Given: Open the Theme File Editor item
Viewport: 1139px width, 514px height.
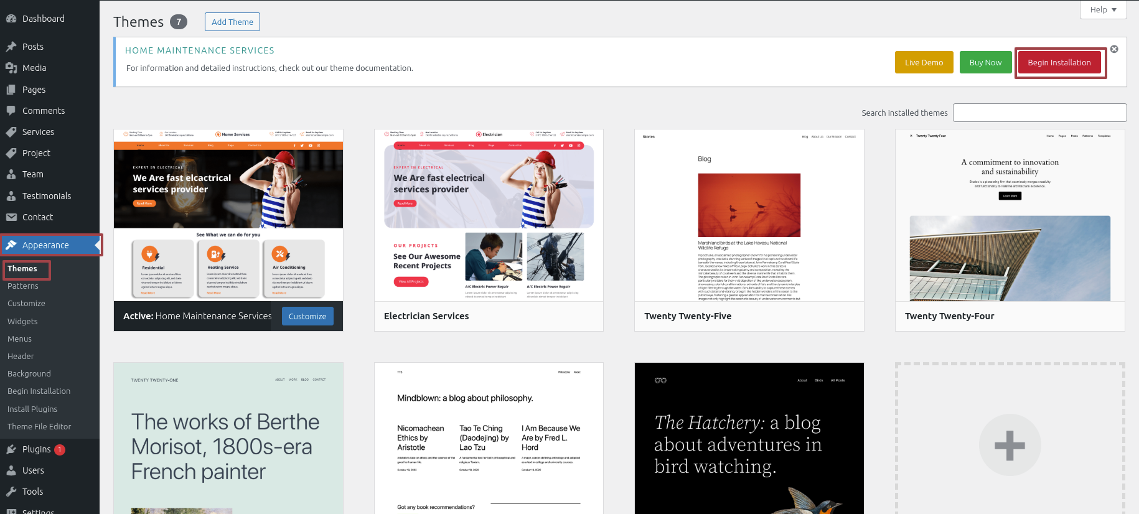Looking at the screenshot, I should point(39,427).
